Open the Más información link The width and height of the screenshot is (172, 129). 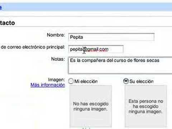pos(48,85)
